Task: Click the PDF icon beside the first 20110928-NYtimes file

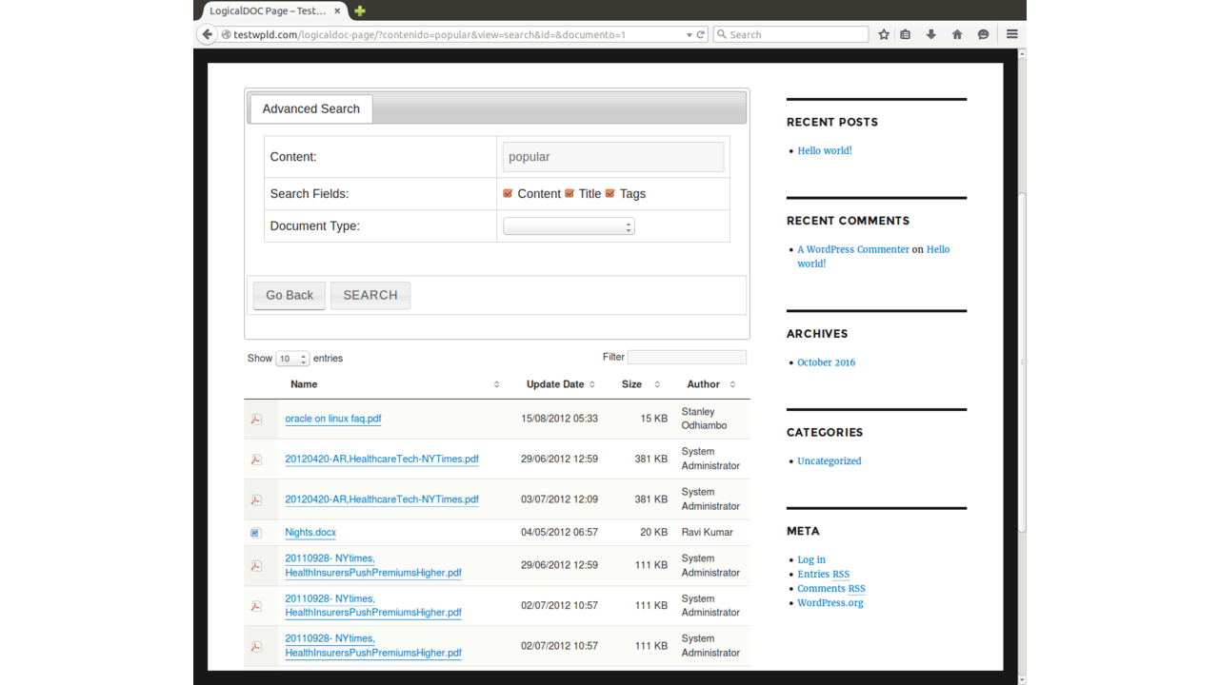Action: point(255,565)
